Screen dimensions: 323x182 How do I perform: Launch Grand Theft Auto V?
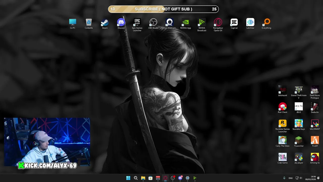299,93
